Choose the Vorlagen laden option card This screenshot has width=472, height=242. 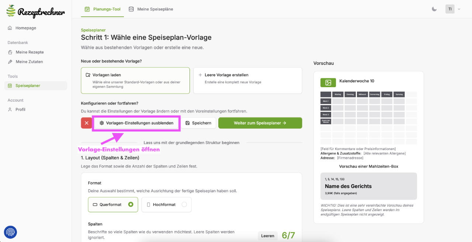pyautogui.click(x=135, y=80)
